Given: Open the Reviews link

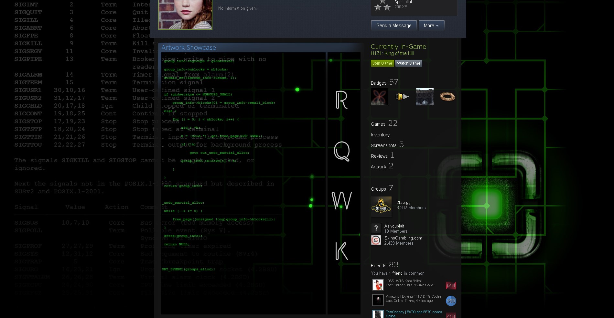Looking at the screenshot, I should click(x=382, y=155).
